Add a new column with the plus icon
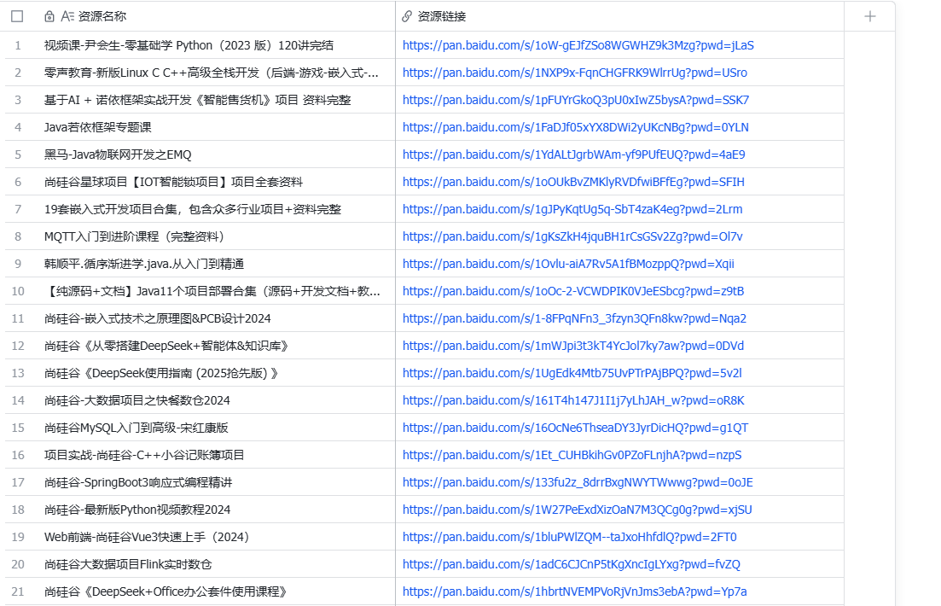The height and width of the screenshot is (606, 941). tap(869, 16)
